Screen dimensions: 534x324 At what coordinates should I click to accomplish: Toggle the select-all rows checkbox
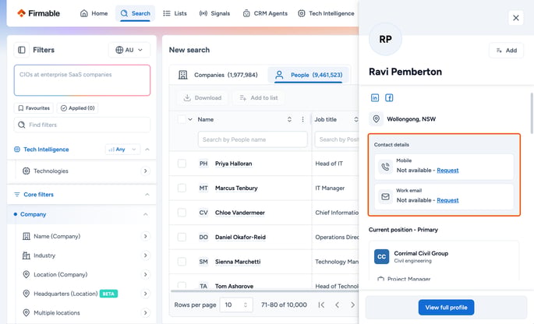[182, 119]
